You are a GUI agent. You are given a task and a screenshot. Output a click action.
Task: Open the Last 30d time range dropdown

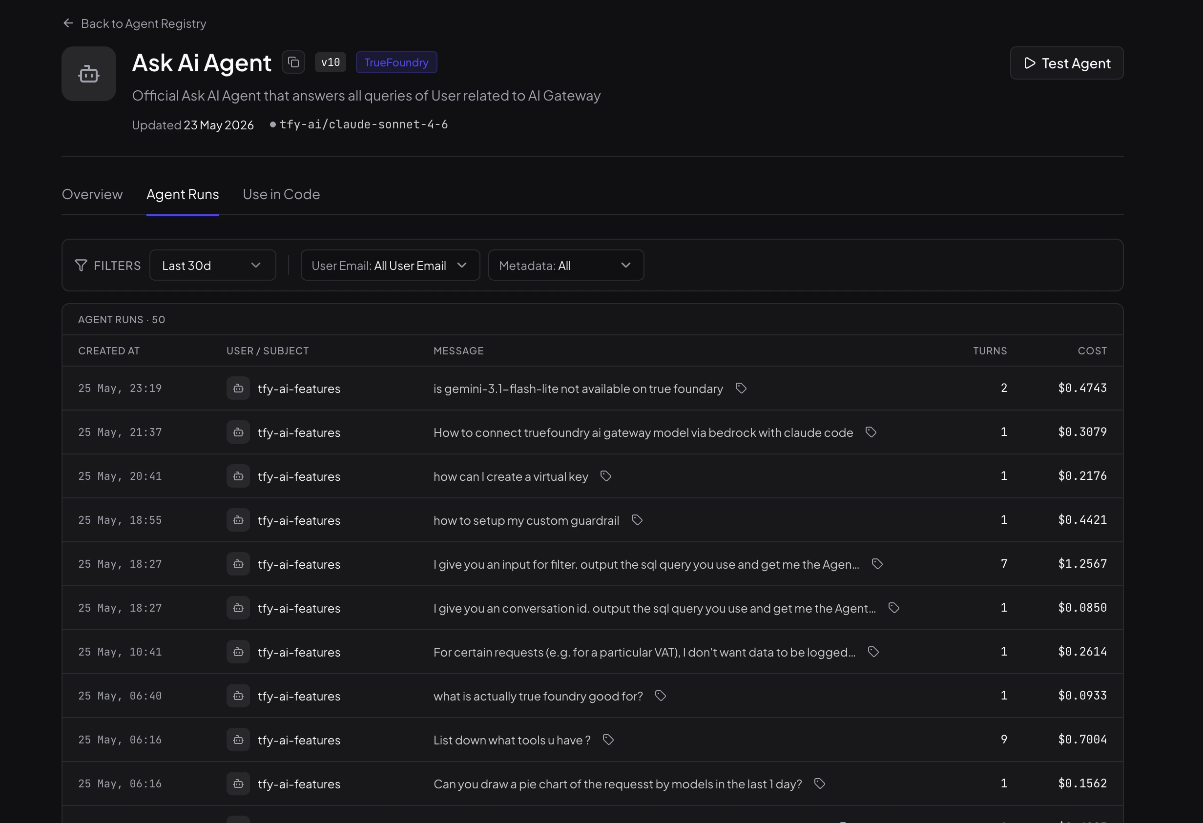point(213,266)
